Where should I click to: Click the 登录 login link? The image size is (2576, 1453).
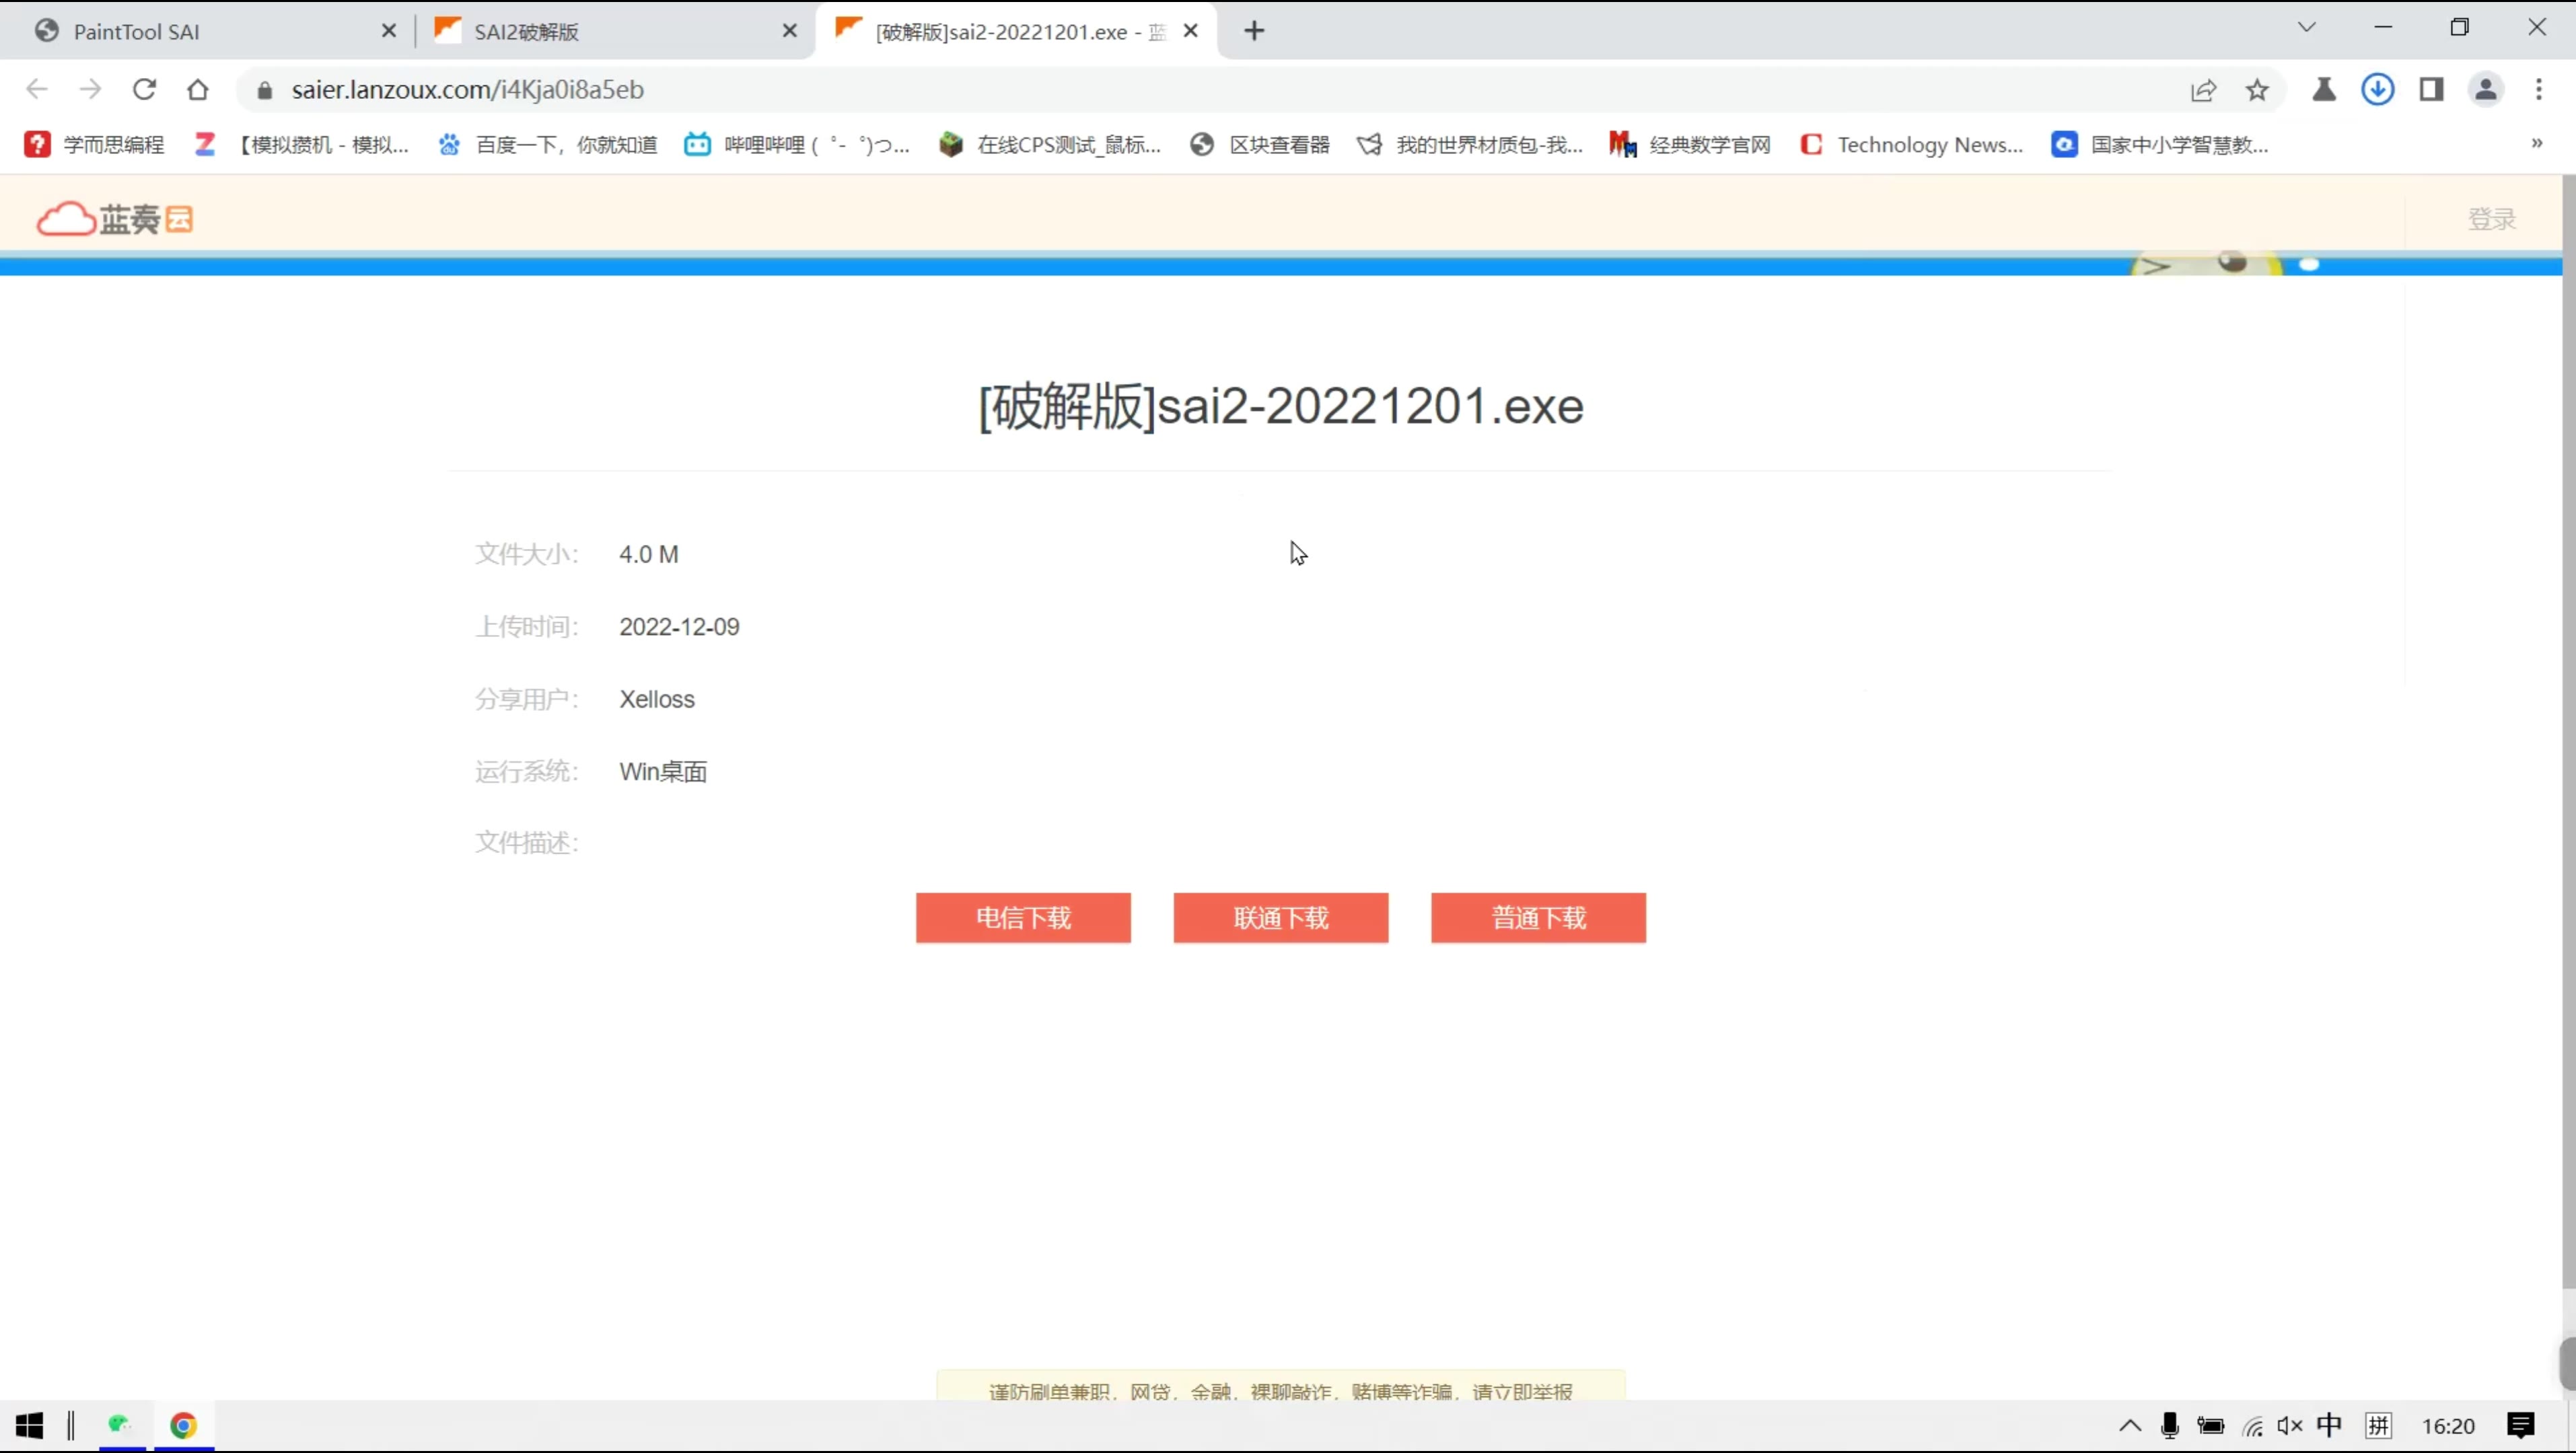click(2491, 219)
